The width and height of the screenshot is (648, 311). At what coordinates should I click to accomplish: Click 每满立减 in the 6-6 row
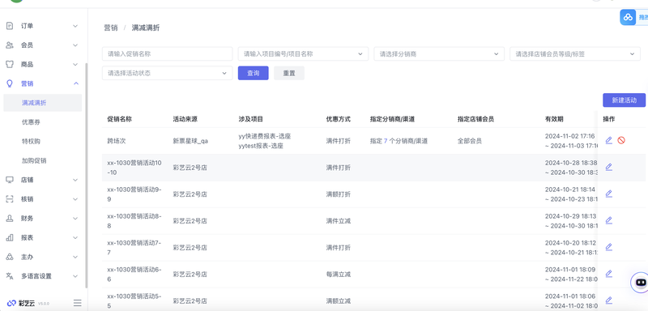point(338,275)
